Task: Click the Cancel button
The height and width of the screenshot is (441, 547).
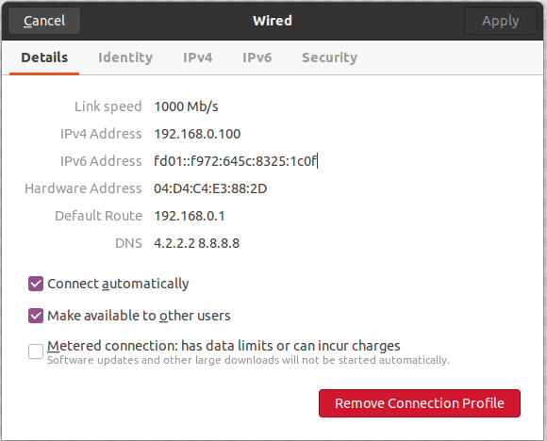Action: (x=44, y=21)
